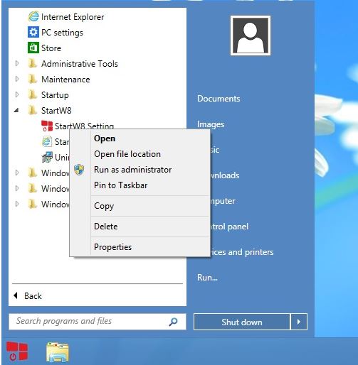The width and height of the screenshot is (358, 365).
Task: Open the Downloads link
Action: pyautogui.click(x=225, y=175)
